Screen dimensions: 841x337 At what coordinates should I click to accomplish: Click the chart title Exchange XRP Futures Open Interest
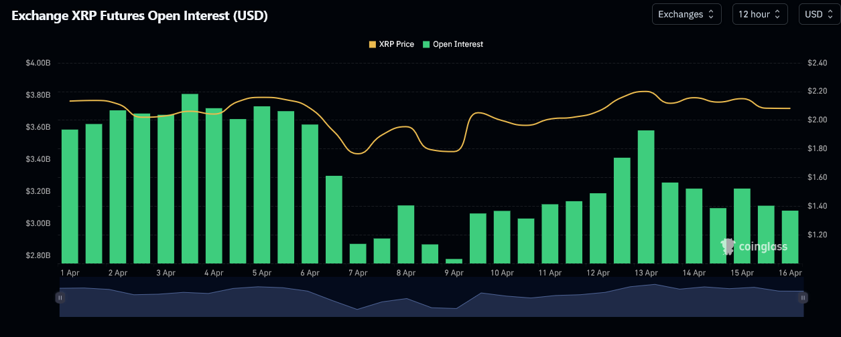tap(140, 15)
